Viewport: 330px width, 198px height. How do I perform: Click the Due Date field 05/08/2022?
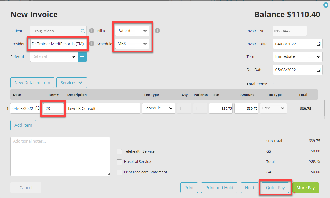(298, 70)
